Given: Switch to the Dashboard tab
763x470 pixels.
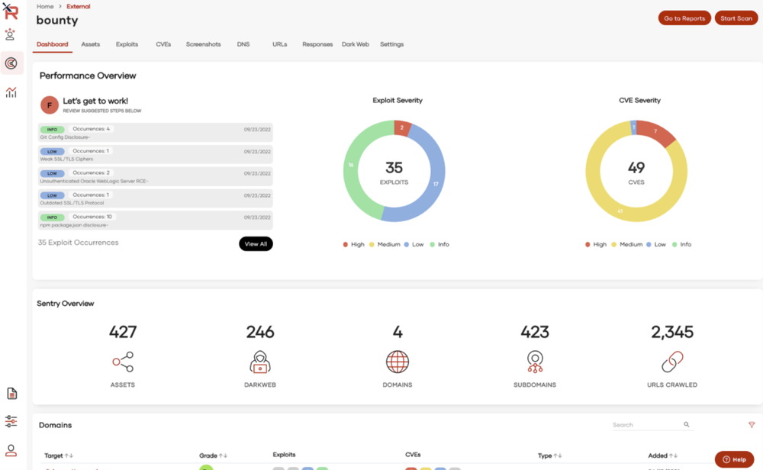Looking at the screenshot, I should (53, 44).
